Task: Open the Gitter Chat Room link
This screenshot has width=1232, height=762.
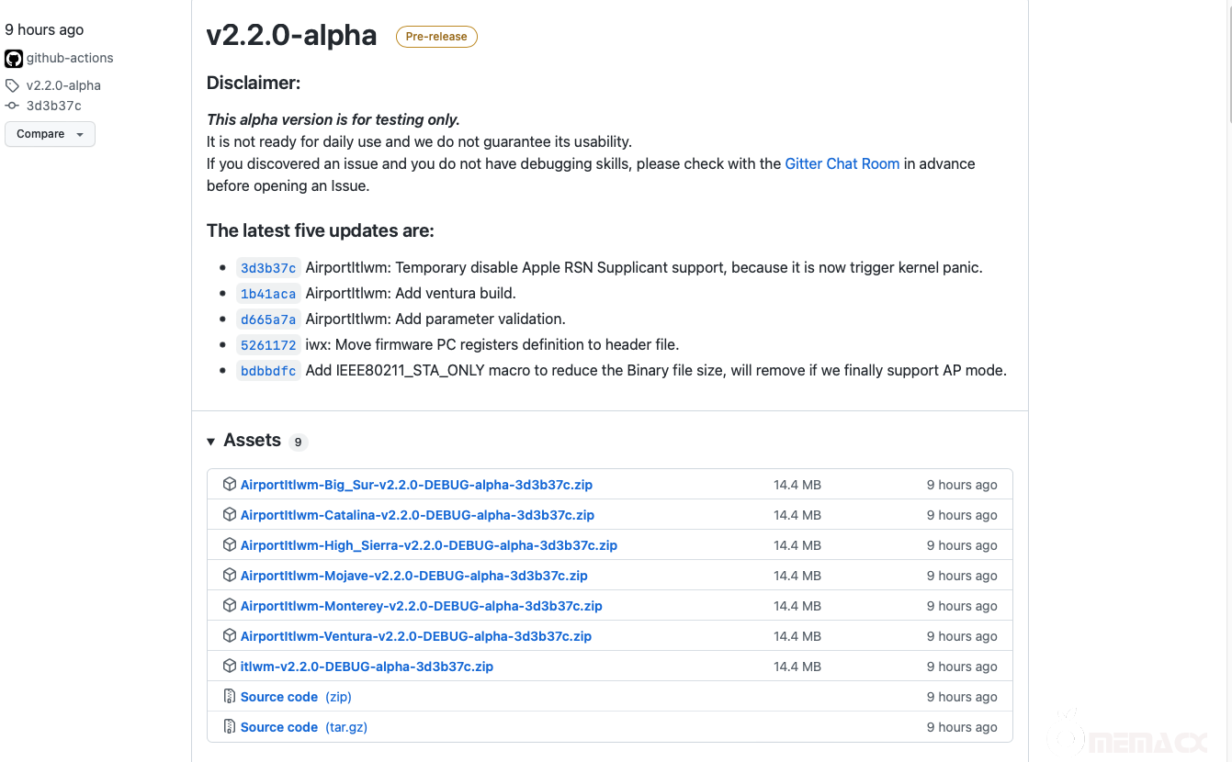Action: (x=842, y=163)
